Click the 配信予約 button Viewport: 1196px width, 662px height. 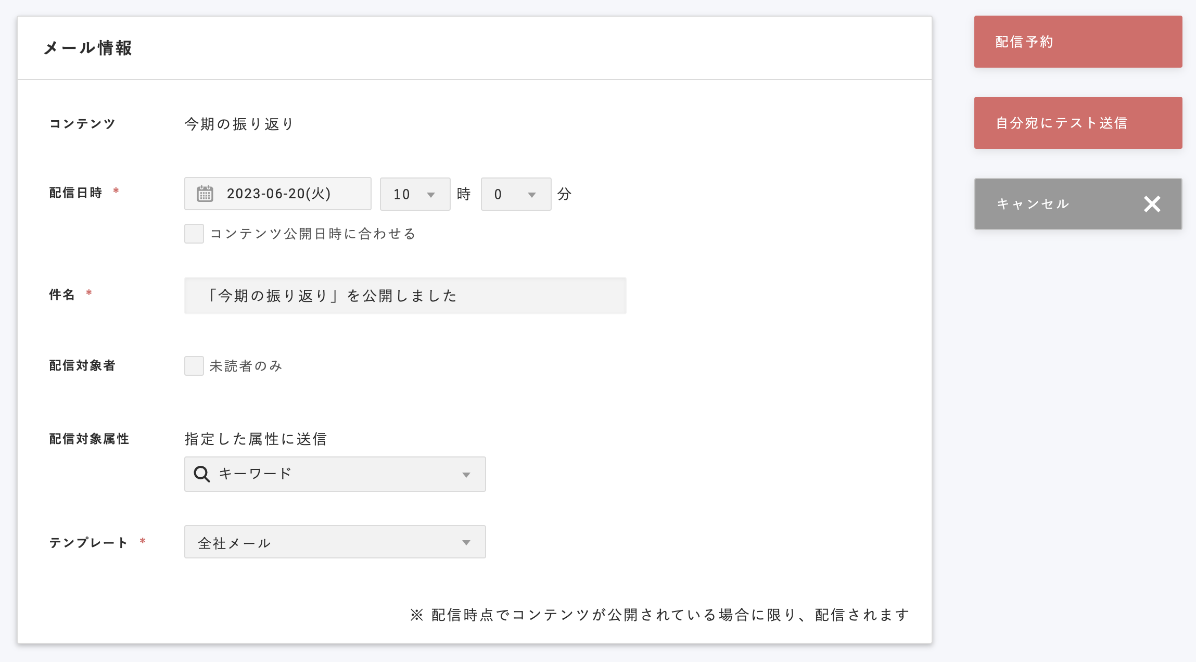(x=1077, y=41)
